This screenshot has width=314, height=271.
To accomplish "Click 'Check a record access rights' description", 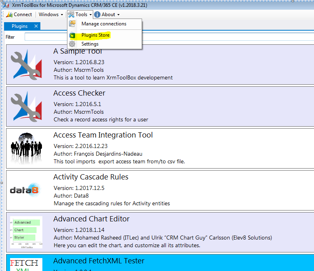I will tap(101, 120).
